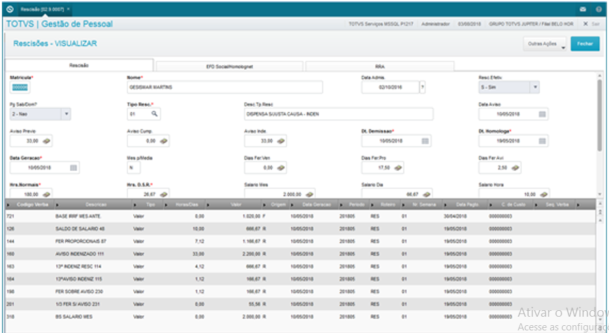Image resolution: width=609 pixels, height=333 pixels.
Task: Select the row SALDO DE SALARIO 48
Action: tap(300, 229)
